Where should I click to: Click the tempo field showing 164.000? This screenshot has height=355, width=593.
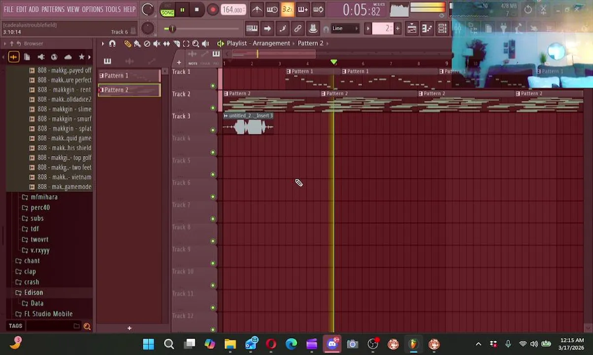232,10
